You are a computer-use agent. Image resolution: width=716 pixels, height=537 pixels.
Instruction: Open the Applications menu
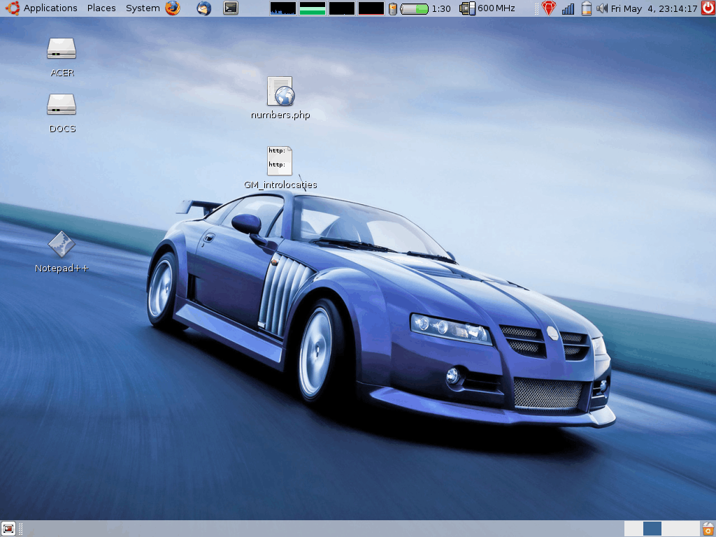[x=50, y=8]
